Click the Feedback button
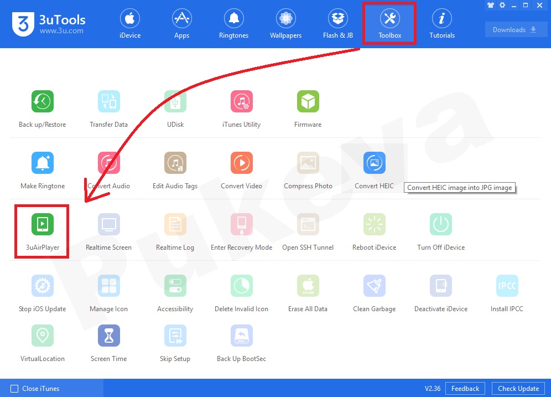The image size is (551, 397). [x=465, y=389]
